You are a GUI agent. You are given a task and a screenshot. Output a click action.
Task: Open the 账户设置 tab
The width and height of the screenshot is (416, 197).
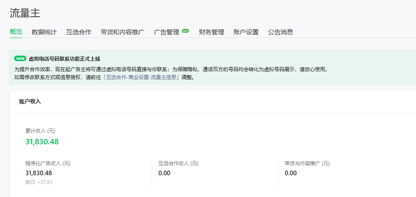246,32
